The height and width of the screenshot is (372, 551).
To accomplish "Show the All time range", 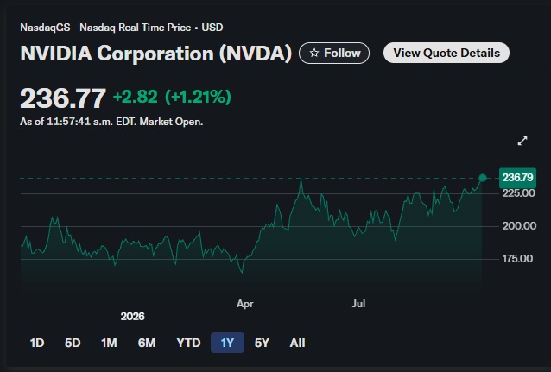I will click(x=297, y=343).
